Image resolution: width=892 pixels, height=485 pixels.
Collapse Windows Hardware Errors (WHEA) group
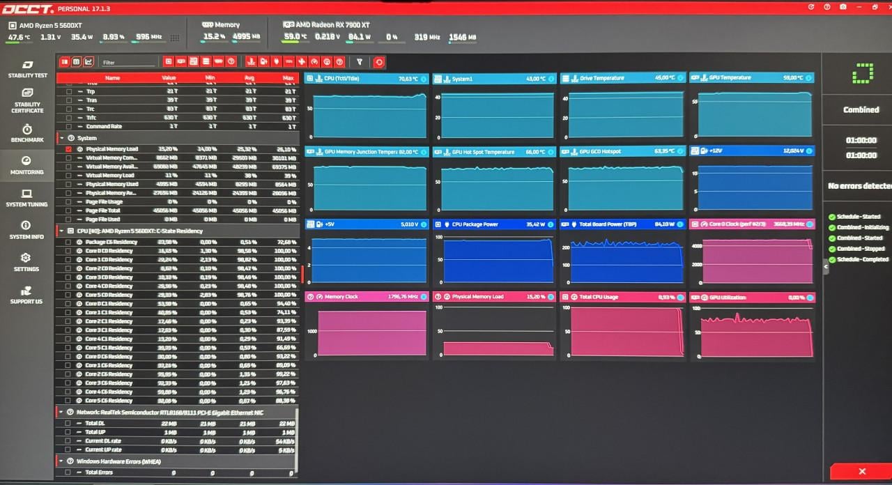pos(61,461)
